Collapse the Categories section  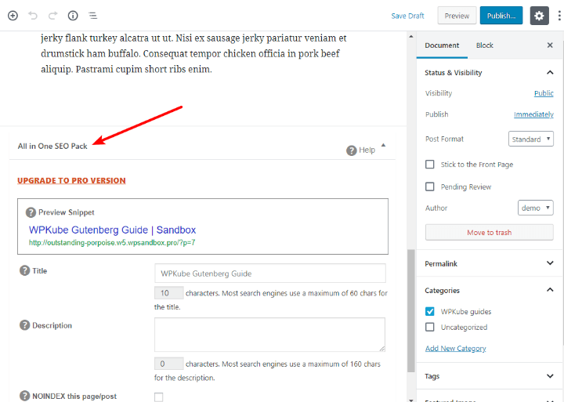(x=550, y=290)
